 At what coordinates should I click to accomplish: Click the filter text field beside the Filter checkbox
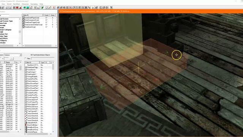(x=43, y=59)
